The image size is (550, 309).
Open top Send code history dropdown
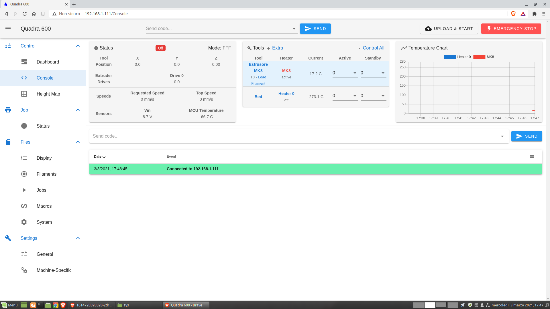point(294,29)
